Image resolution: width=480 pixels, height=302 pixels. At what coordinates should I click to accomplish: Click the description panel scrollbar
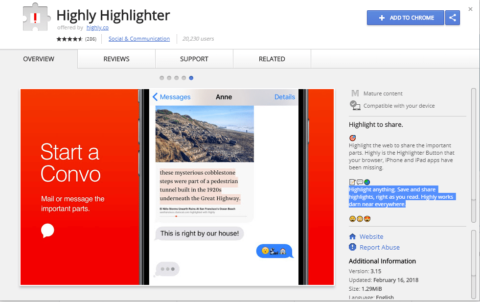(474, 156)
